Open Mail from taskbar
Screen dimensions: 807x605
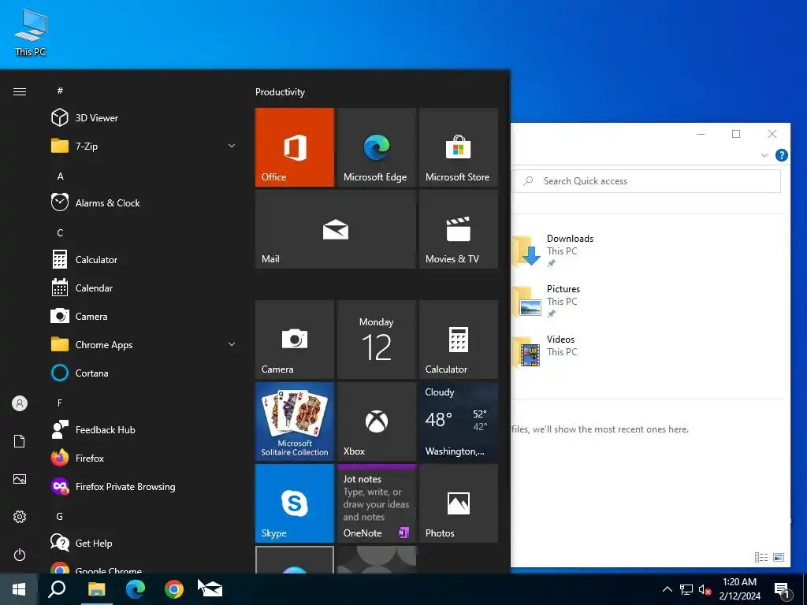pyautogui.click(x=211, y=589)
